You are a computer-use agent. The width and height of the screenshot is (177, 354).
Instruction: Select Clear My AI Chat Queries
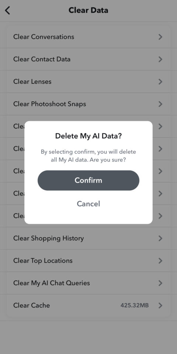click(88, 283)
